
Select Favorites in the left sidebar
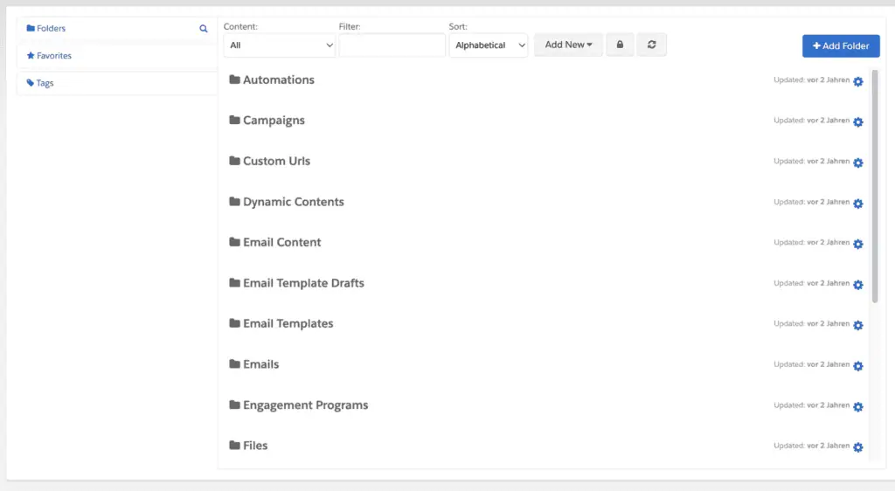pyautogui.click(x=49, y=55)
